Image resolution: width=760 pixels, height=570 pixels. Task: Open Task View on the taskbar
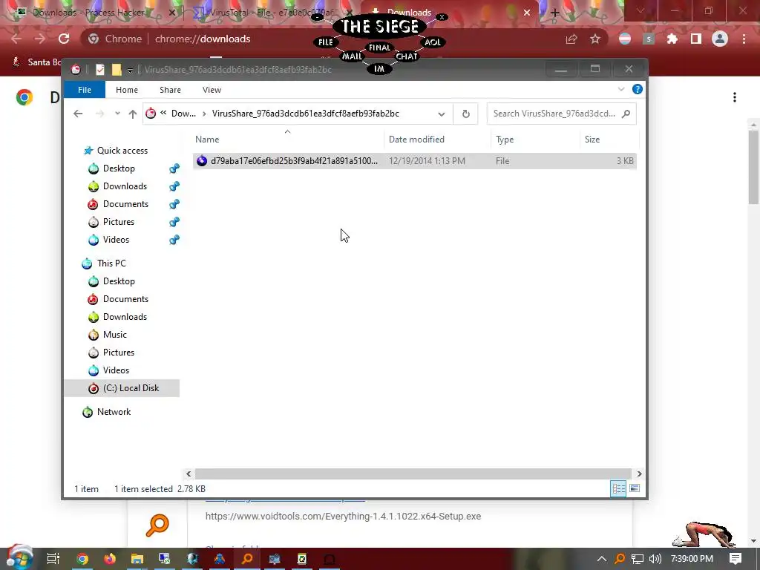[x=53, y=559]
